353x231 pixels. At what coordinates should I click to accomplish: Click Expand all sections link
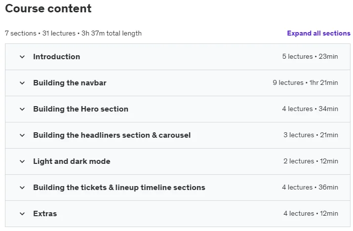point(318,34)
